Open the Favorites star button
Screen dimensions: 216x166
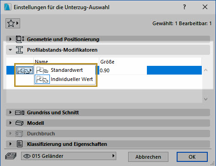pyautogui.click(x=13, y=23)
